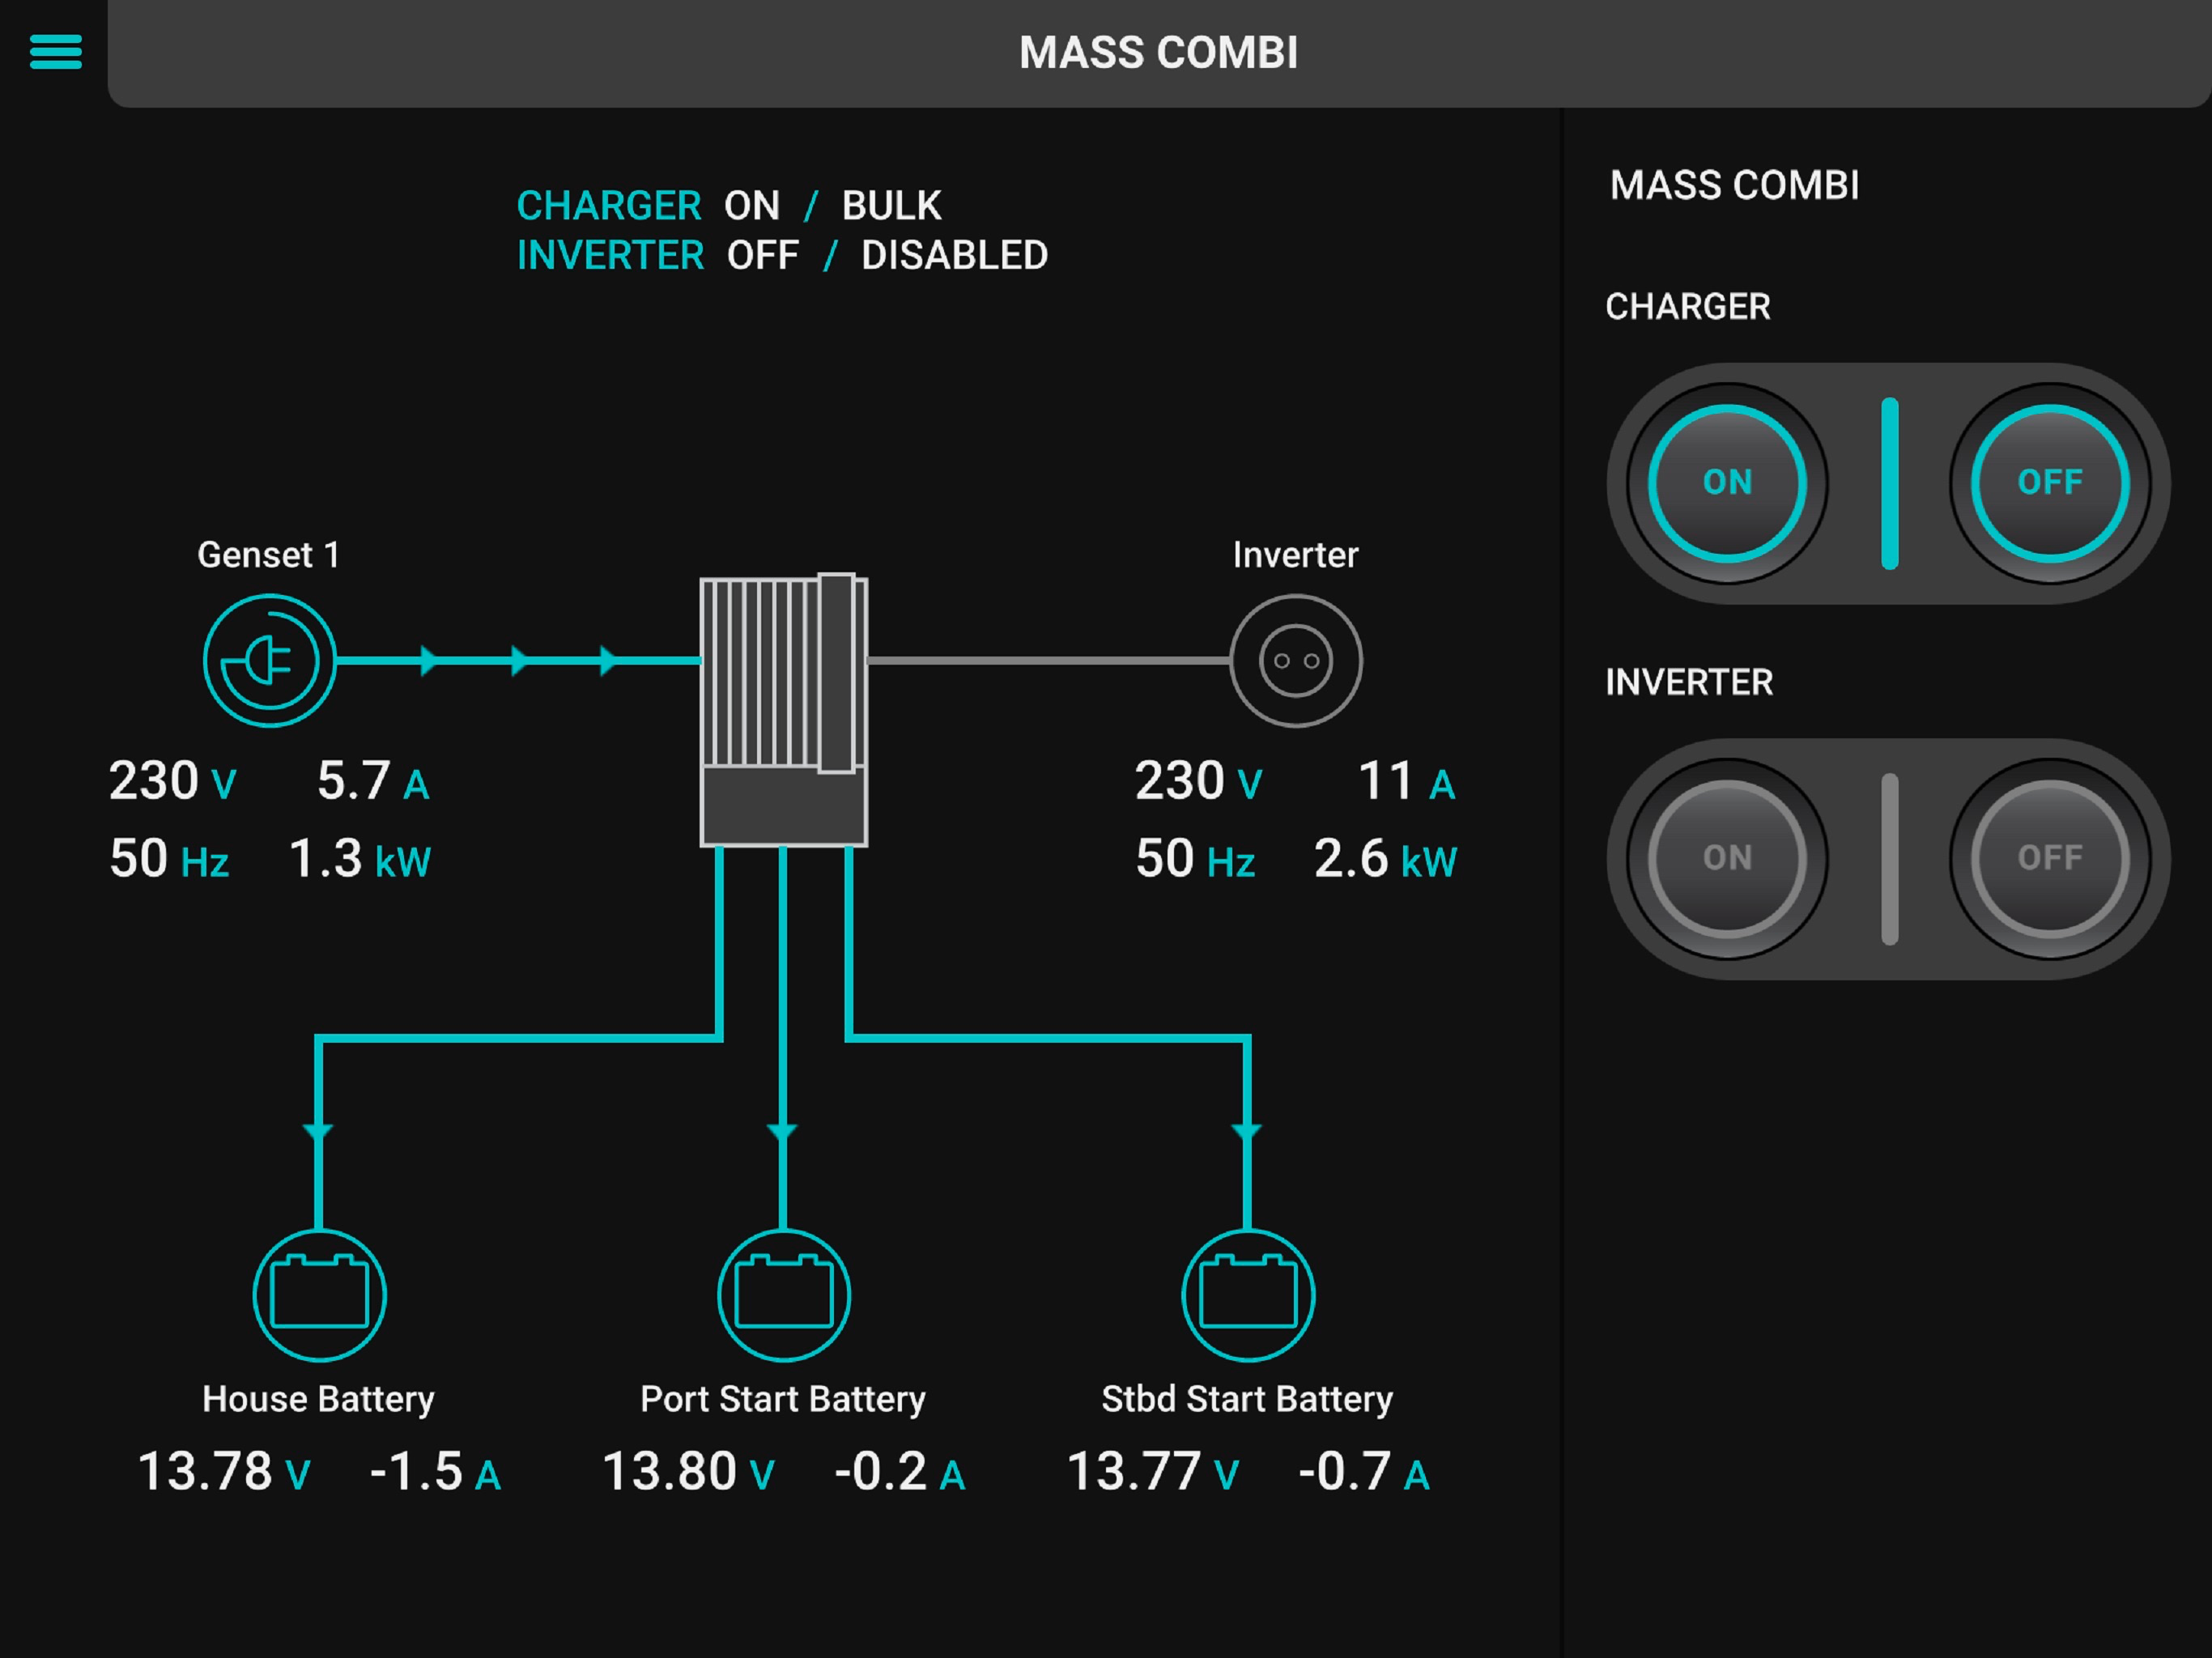Select the Genset 1 label

tap(268, 555)
